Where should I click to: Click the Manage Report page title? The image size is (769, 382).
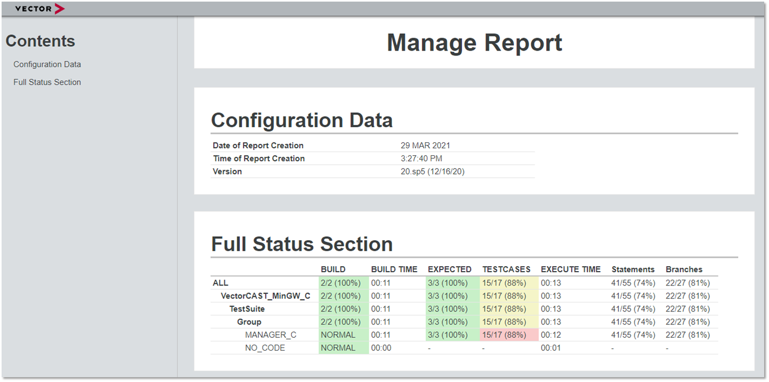474,43
